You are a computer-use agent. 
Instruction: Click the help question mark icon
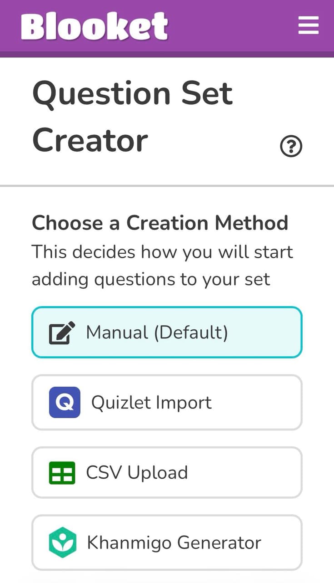coord(291,147)
